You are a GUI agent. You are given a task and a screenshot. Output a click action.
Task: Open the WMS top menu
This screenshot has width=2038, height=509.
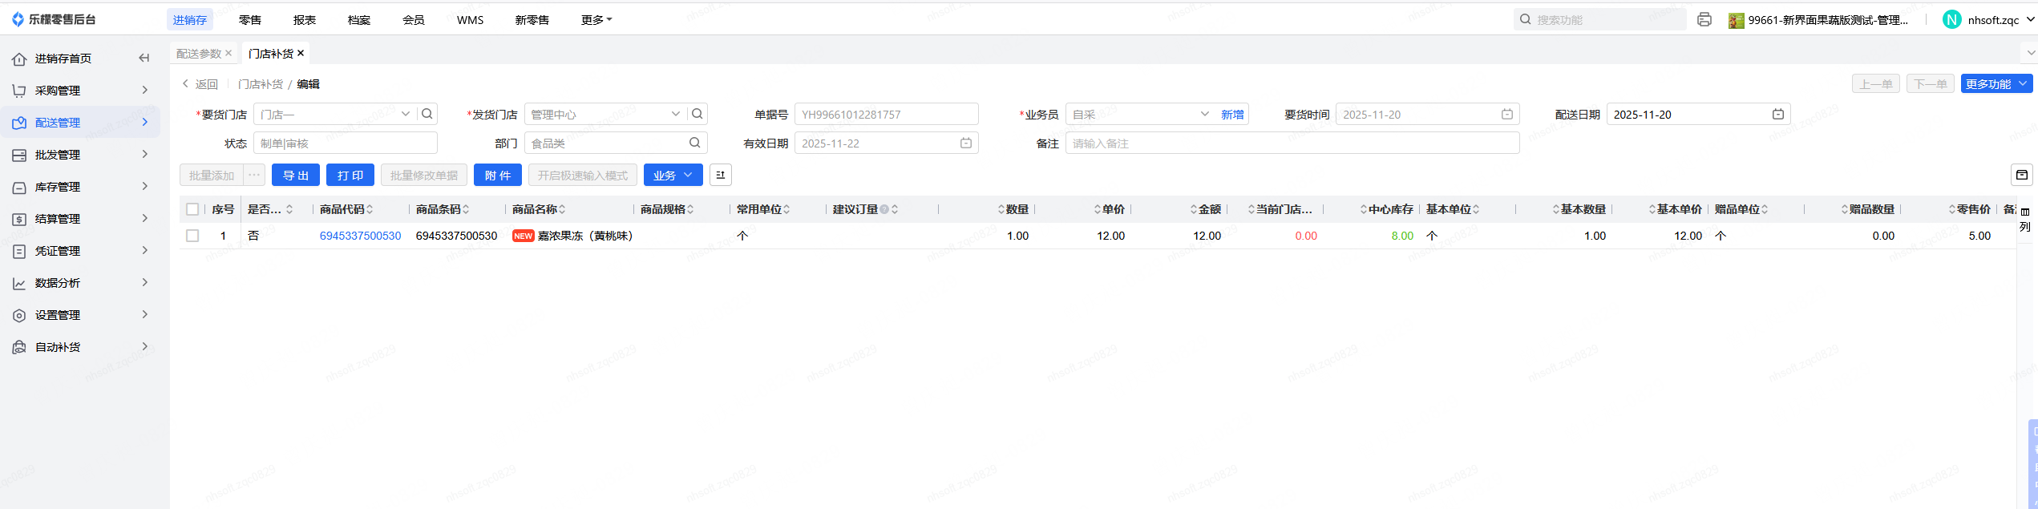(471, 19)
